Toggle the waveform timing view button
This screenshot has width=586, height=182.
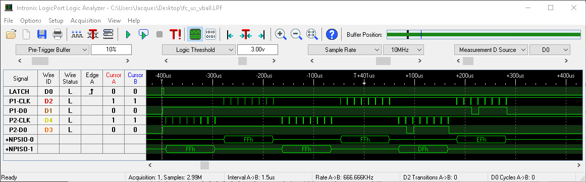pyautogui.click(x=195, y=35)
